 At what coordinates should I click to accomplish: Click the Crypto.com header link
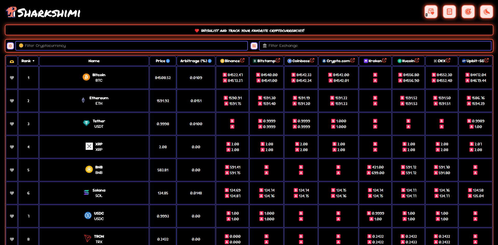[x=338, y=61]
